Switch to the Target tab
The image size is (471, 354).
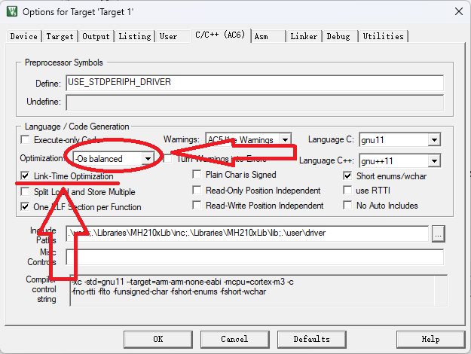pos(60,36)
